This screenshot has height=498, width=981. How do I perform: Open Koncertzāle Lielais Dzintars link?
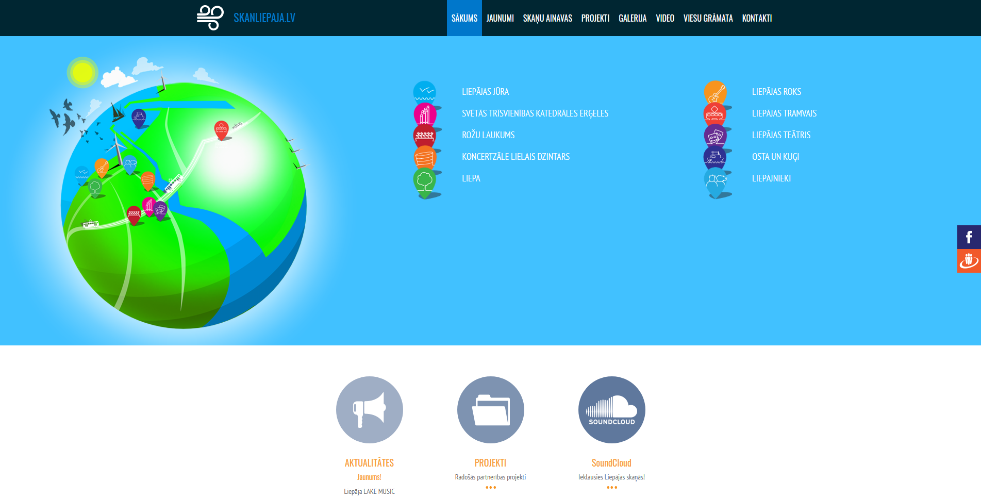pos(516,157)
